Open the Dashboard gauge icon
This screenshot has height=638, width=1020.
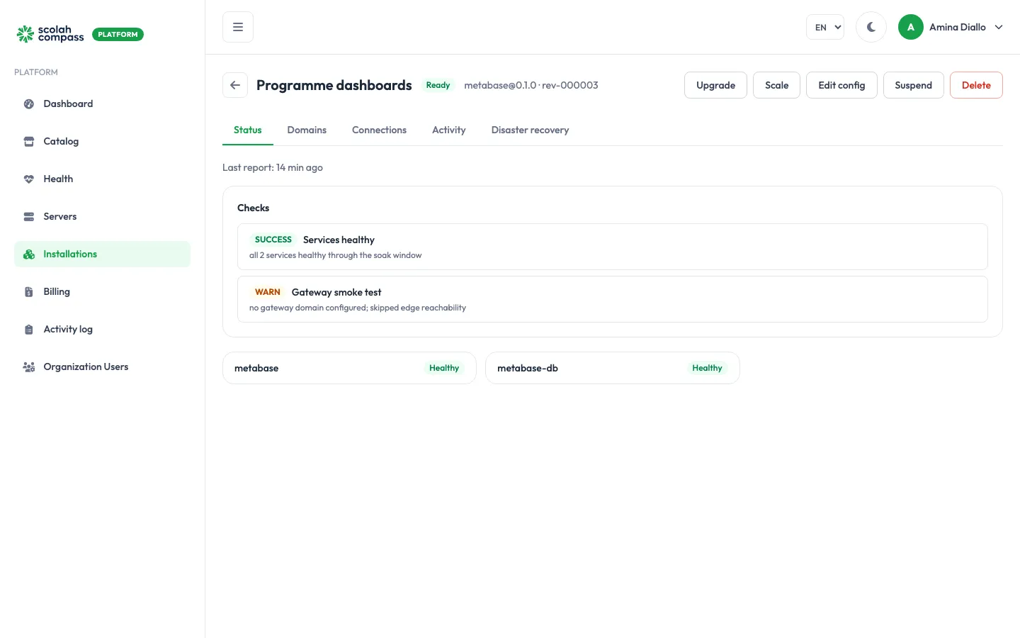29,104
